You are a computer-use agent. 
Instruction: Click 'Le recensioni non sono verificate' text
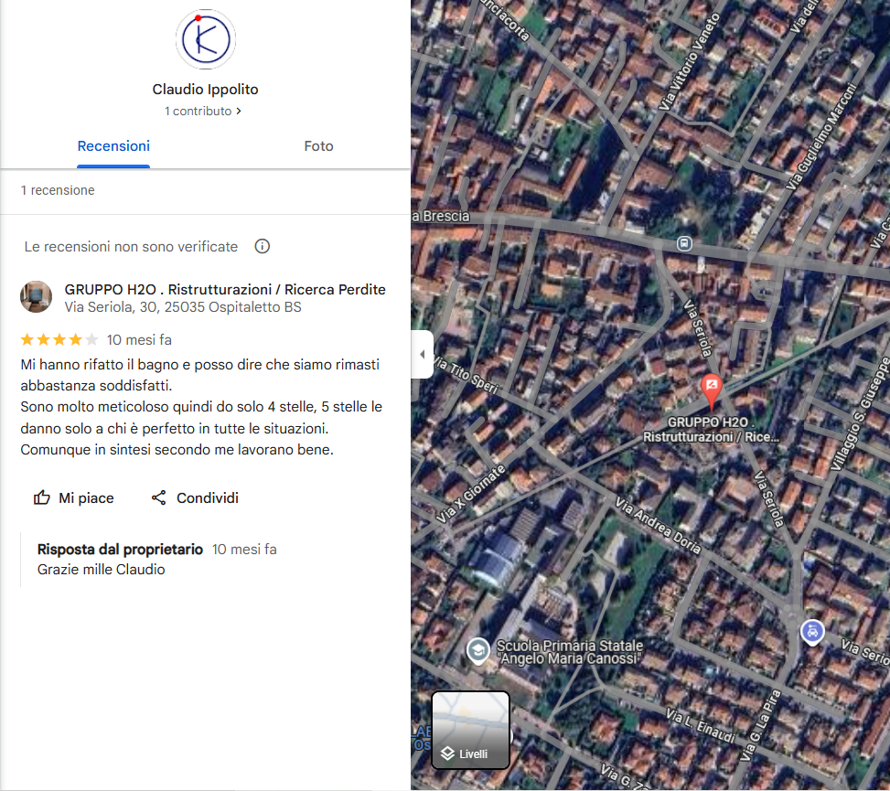(x=131, y=247)
